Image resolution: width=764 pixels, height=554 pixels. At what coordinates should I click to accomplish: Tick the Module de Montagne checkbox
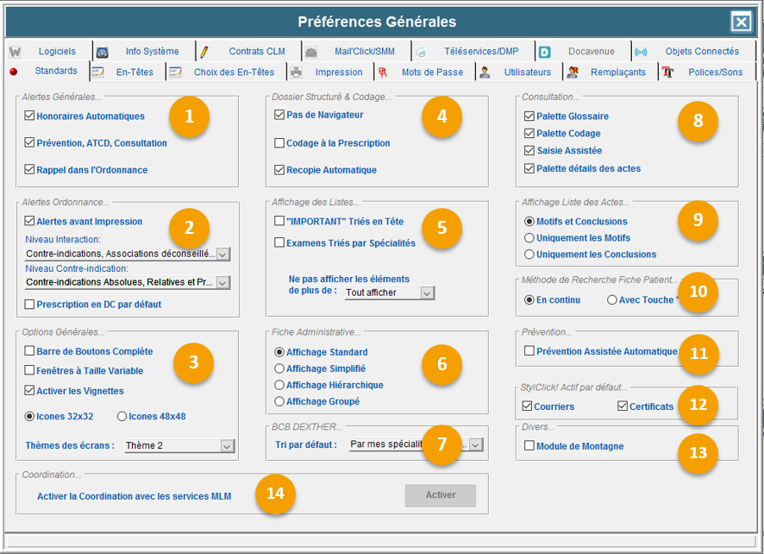pos(529,446)
